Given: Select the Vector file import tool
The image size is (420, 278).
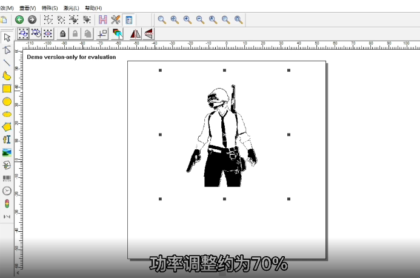Looking at the screenshot, I should [7, 165].
